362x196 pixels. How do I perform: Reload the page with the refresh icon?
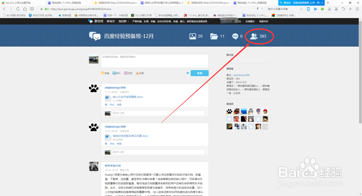pyautogui.click(x=18, y=9)
